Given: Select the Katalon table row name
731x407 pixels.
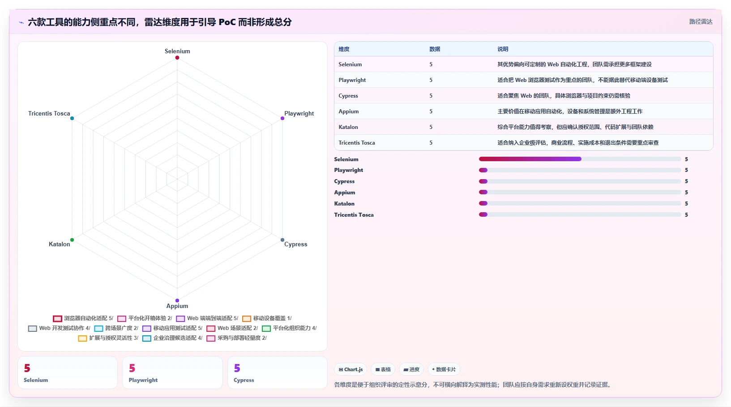Looking at the screenshot, I should tap(348, 127).
